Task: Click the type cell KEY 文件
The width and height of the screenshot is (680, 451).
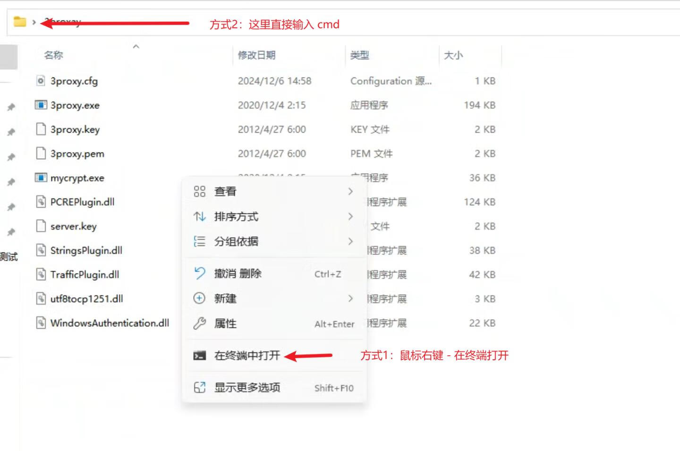Action: [370, 129]
